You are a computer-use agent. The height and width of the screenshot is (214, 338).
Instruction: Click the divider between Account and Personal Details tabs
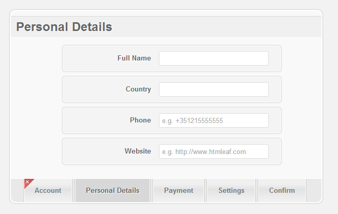tap(74, 191)
